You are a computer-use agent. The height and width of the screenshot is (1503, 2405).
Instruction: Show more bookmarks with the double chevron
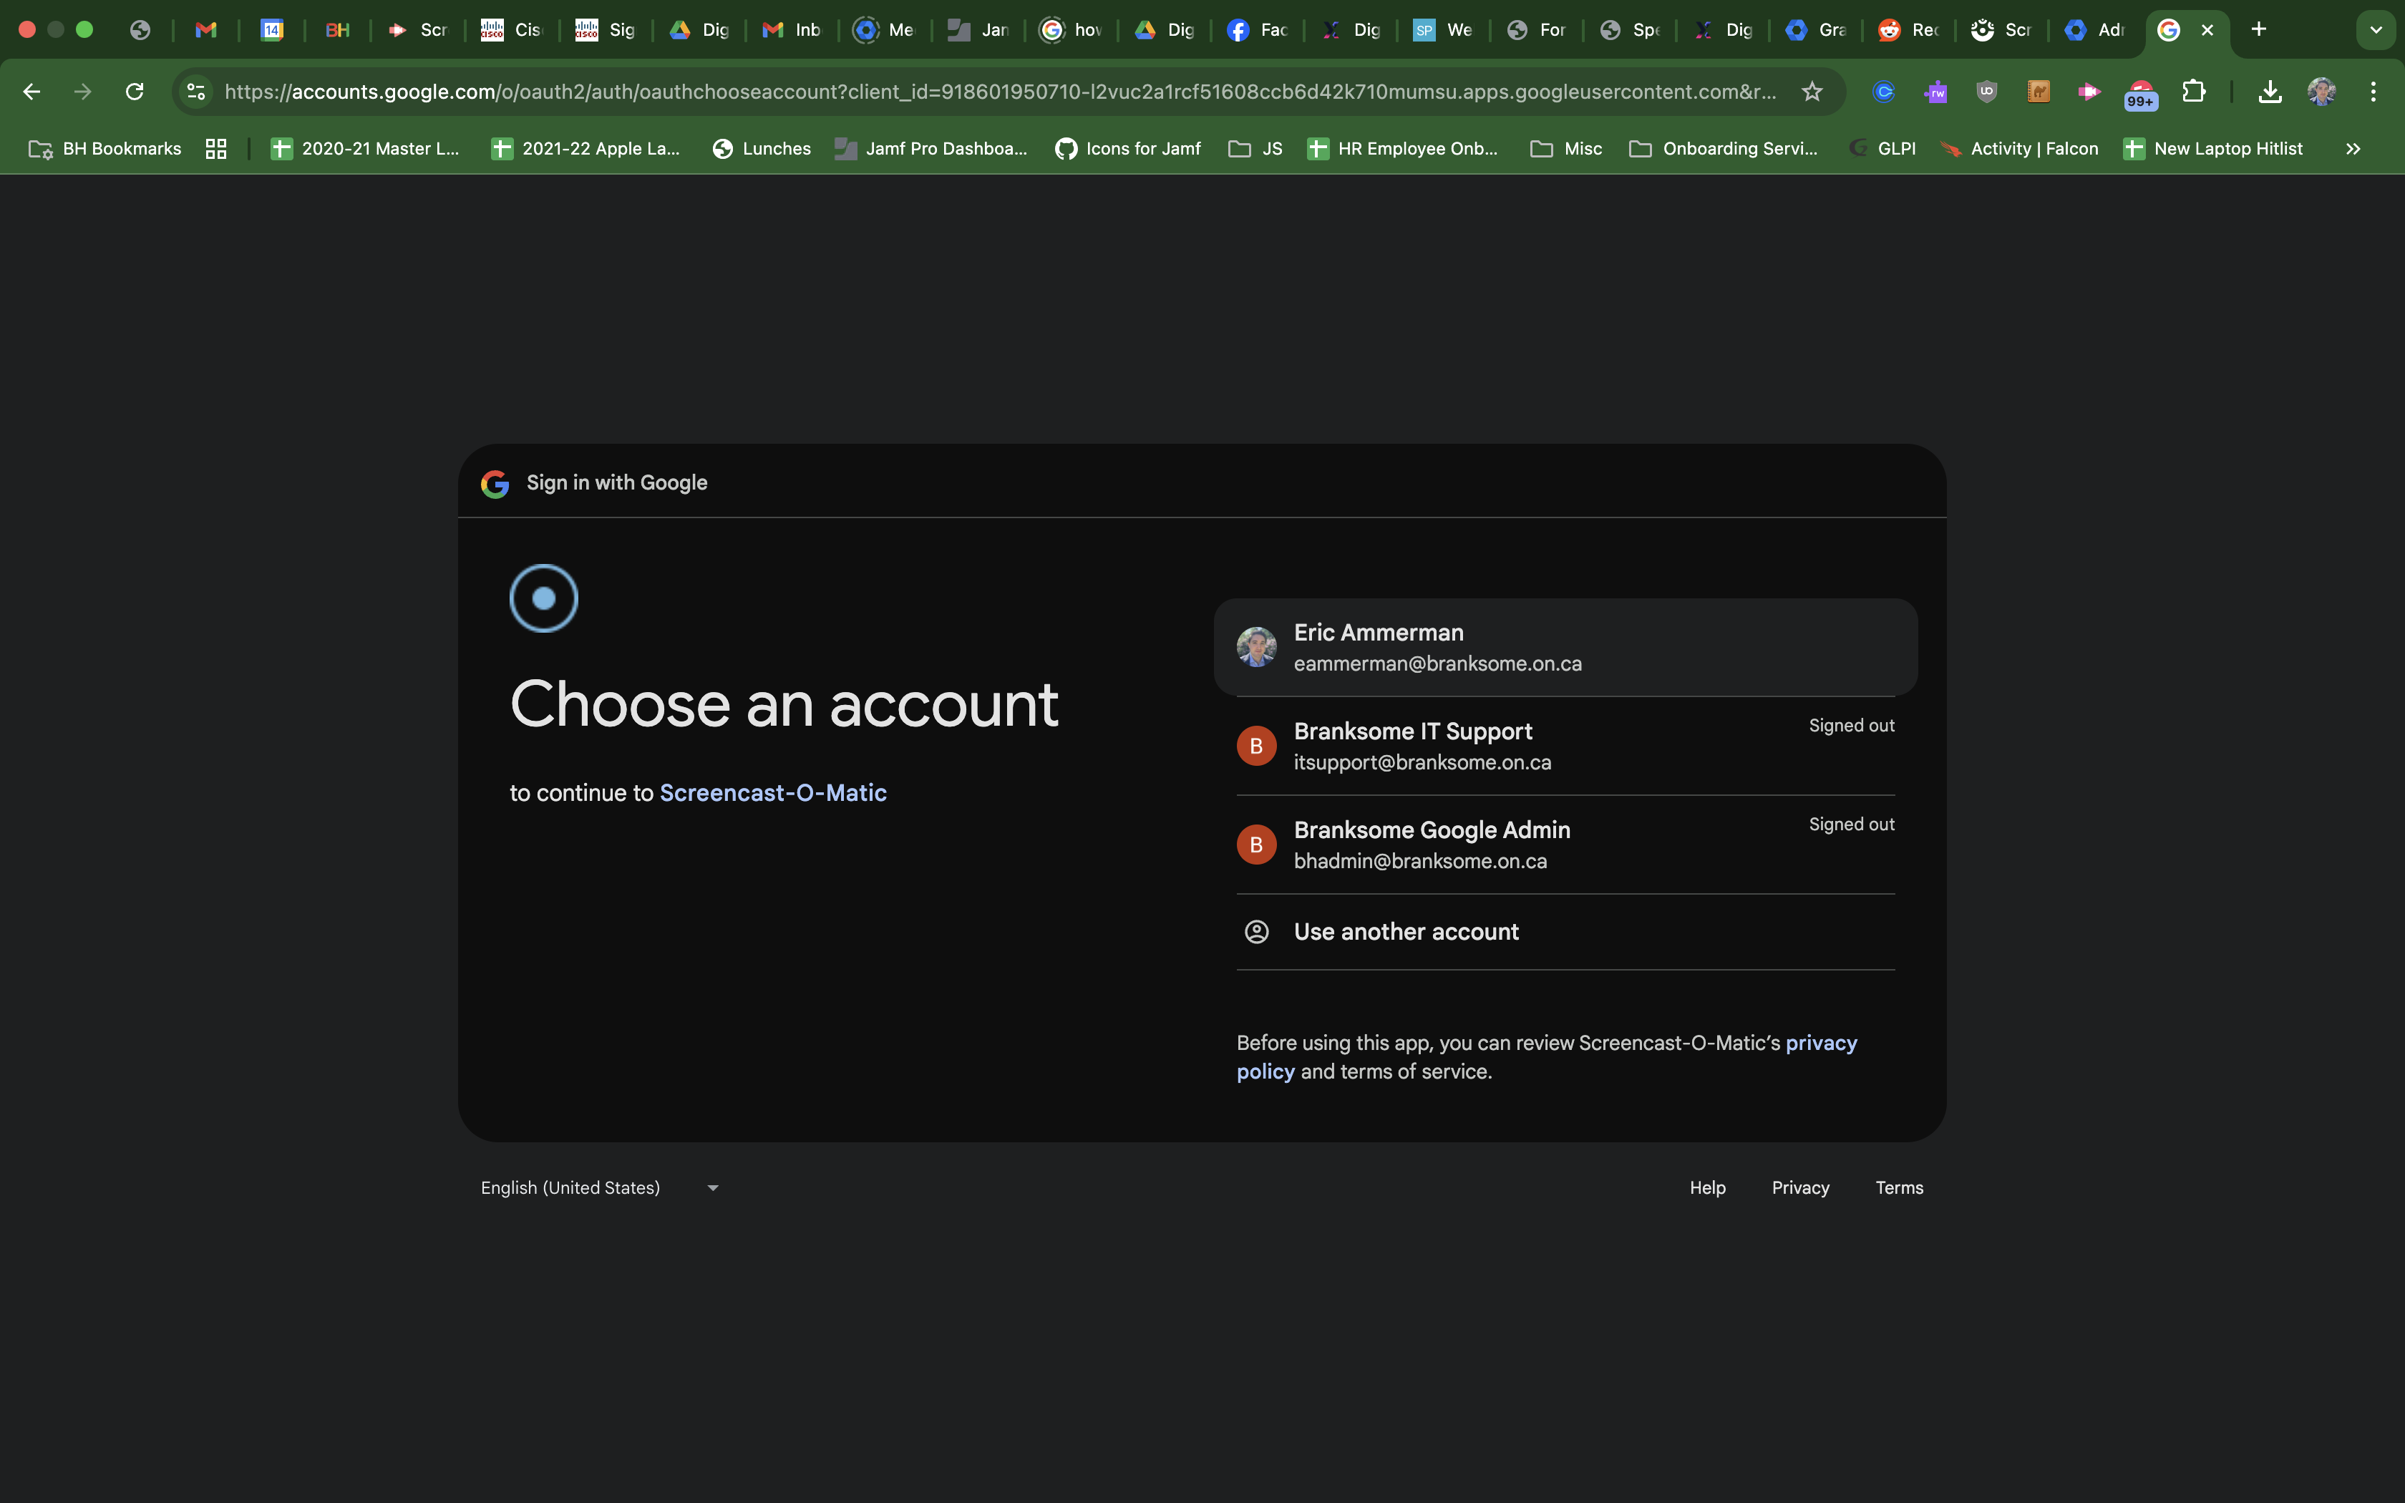[x=2352, y=148]
